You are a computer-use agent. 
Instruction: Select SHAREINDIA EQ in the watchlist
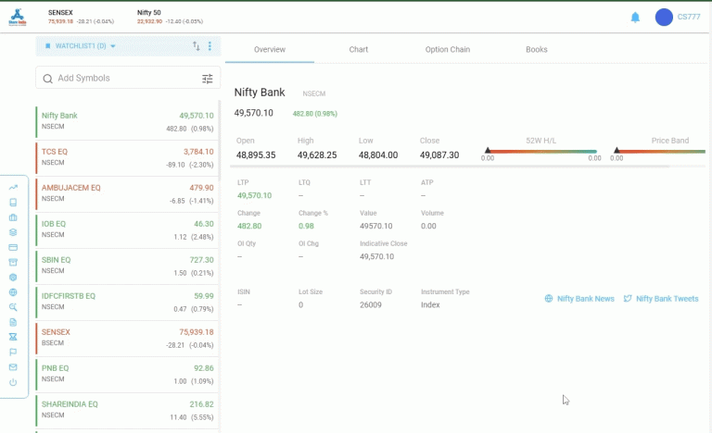(127, 410)
